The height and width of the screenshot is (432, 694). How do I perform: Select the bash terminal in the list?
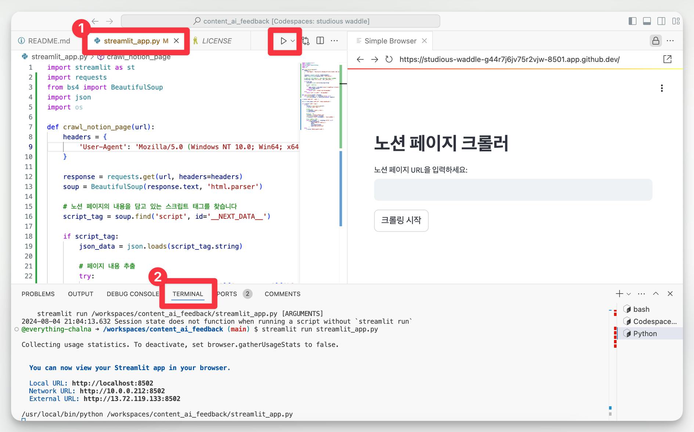tap(650, 309)
